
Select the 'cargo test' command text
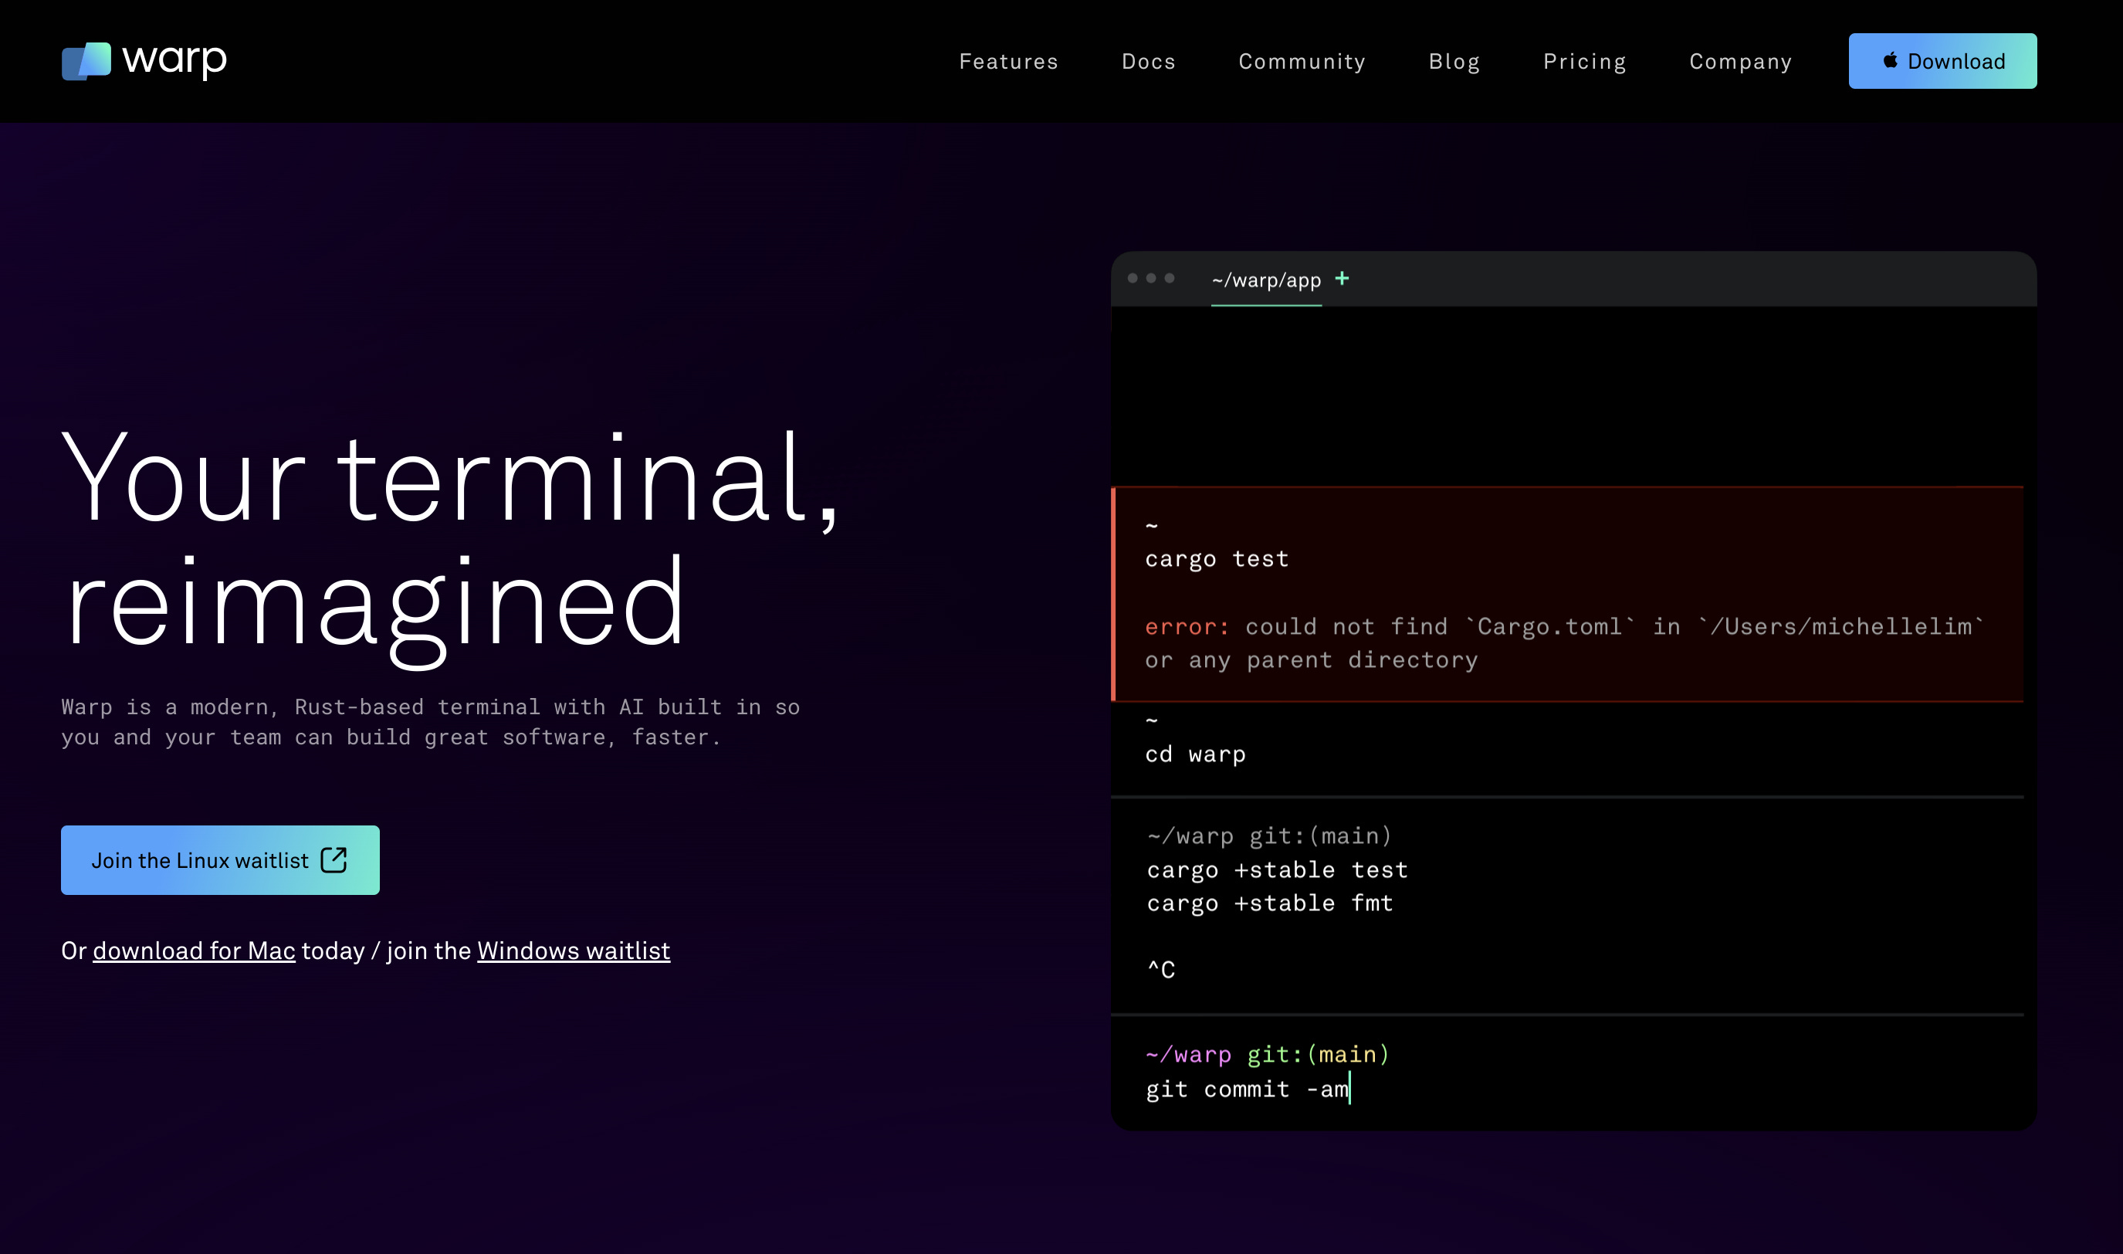[x=1217, y=559]
